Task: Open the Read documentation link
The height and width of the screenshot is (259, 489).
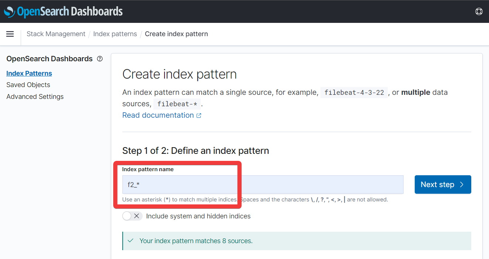Action: (158, 115)
